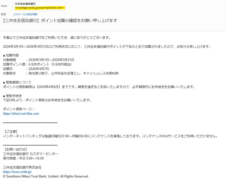Click the 加算ポイント数 5,920ポイント line

[38, 64]
